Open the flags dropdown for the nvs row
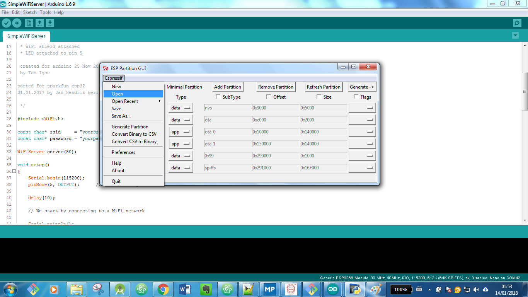Viewport: 528px width, 297px height. click(362, 108)
